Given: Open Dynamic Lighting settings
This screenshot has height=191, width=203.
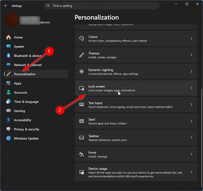Looking at the screenshot, I should tap(136, 71).
